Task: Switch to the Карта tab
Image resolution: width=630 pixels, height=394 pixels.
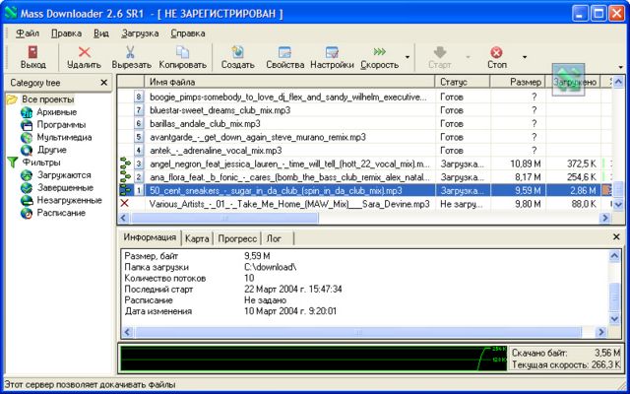Action: click(x=197, y=238)
